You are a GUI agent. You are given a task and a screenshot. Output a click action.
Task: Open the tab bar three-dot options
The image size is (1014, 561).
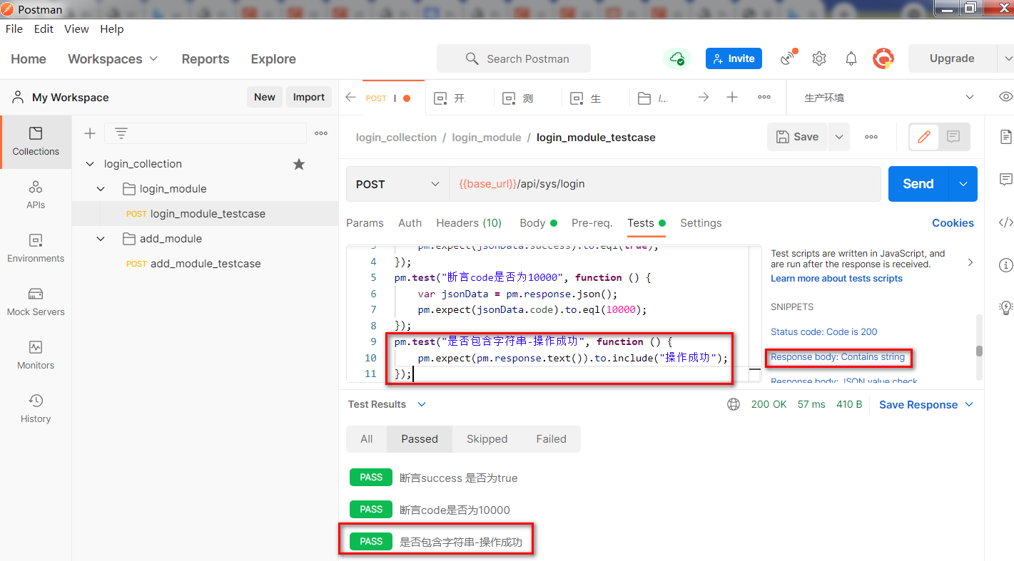click(764, 98)
